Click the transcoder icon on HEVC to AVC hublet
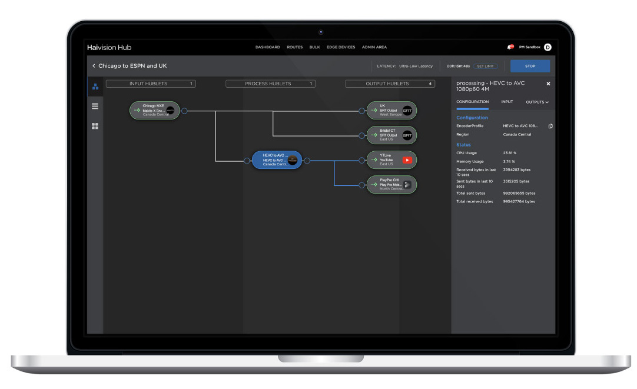Screen dimensions: 637x389 click(x=293, y=160)
